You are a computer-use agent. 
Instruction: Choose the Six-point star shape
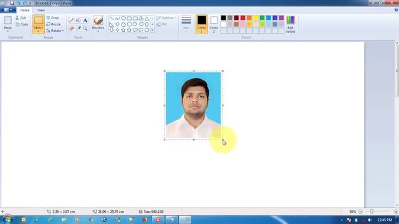coord(129,30)
